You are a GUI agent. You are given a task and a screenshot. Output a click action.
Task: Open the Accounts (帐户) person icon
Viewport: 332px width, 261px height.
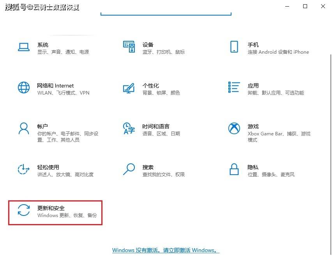point(24,128)
